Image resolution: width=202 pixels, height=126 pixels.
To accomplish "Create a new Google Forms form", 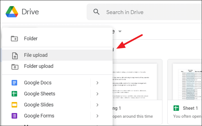I will point(46,116).
